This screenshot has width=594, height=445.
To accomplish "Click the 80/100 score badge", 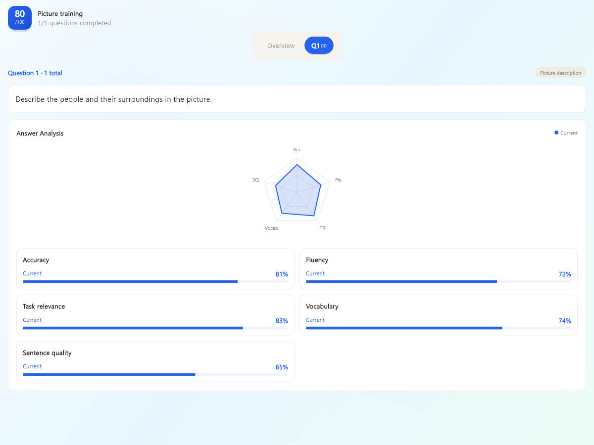I will pyautogui.click(x=20, y=18).
